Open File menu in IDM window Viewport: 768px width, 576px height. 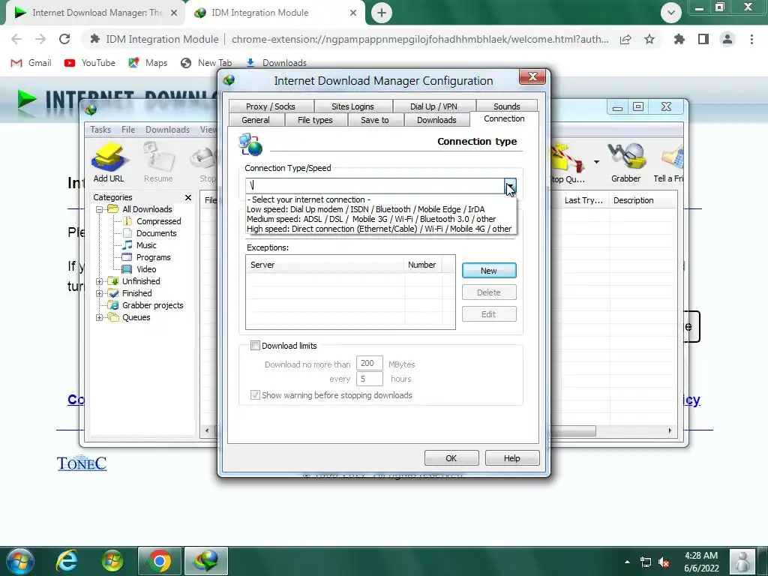128,129
